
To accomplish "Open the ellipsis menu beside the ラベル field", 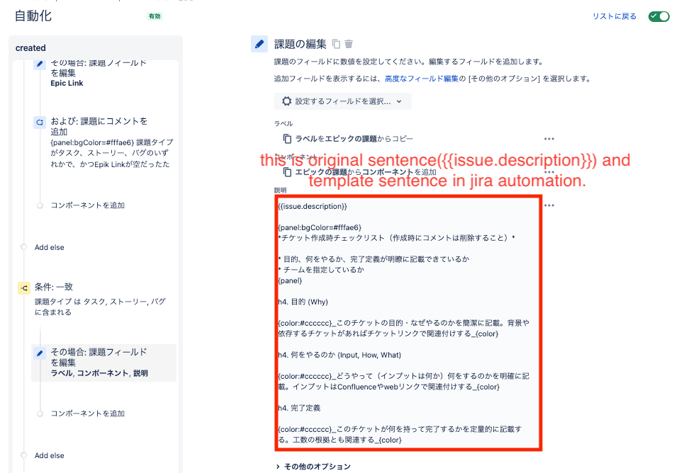I will coord(549,139).
